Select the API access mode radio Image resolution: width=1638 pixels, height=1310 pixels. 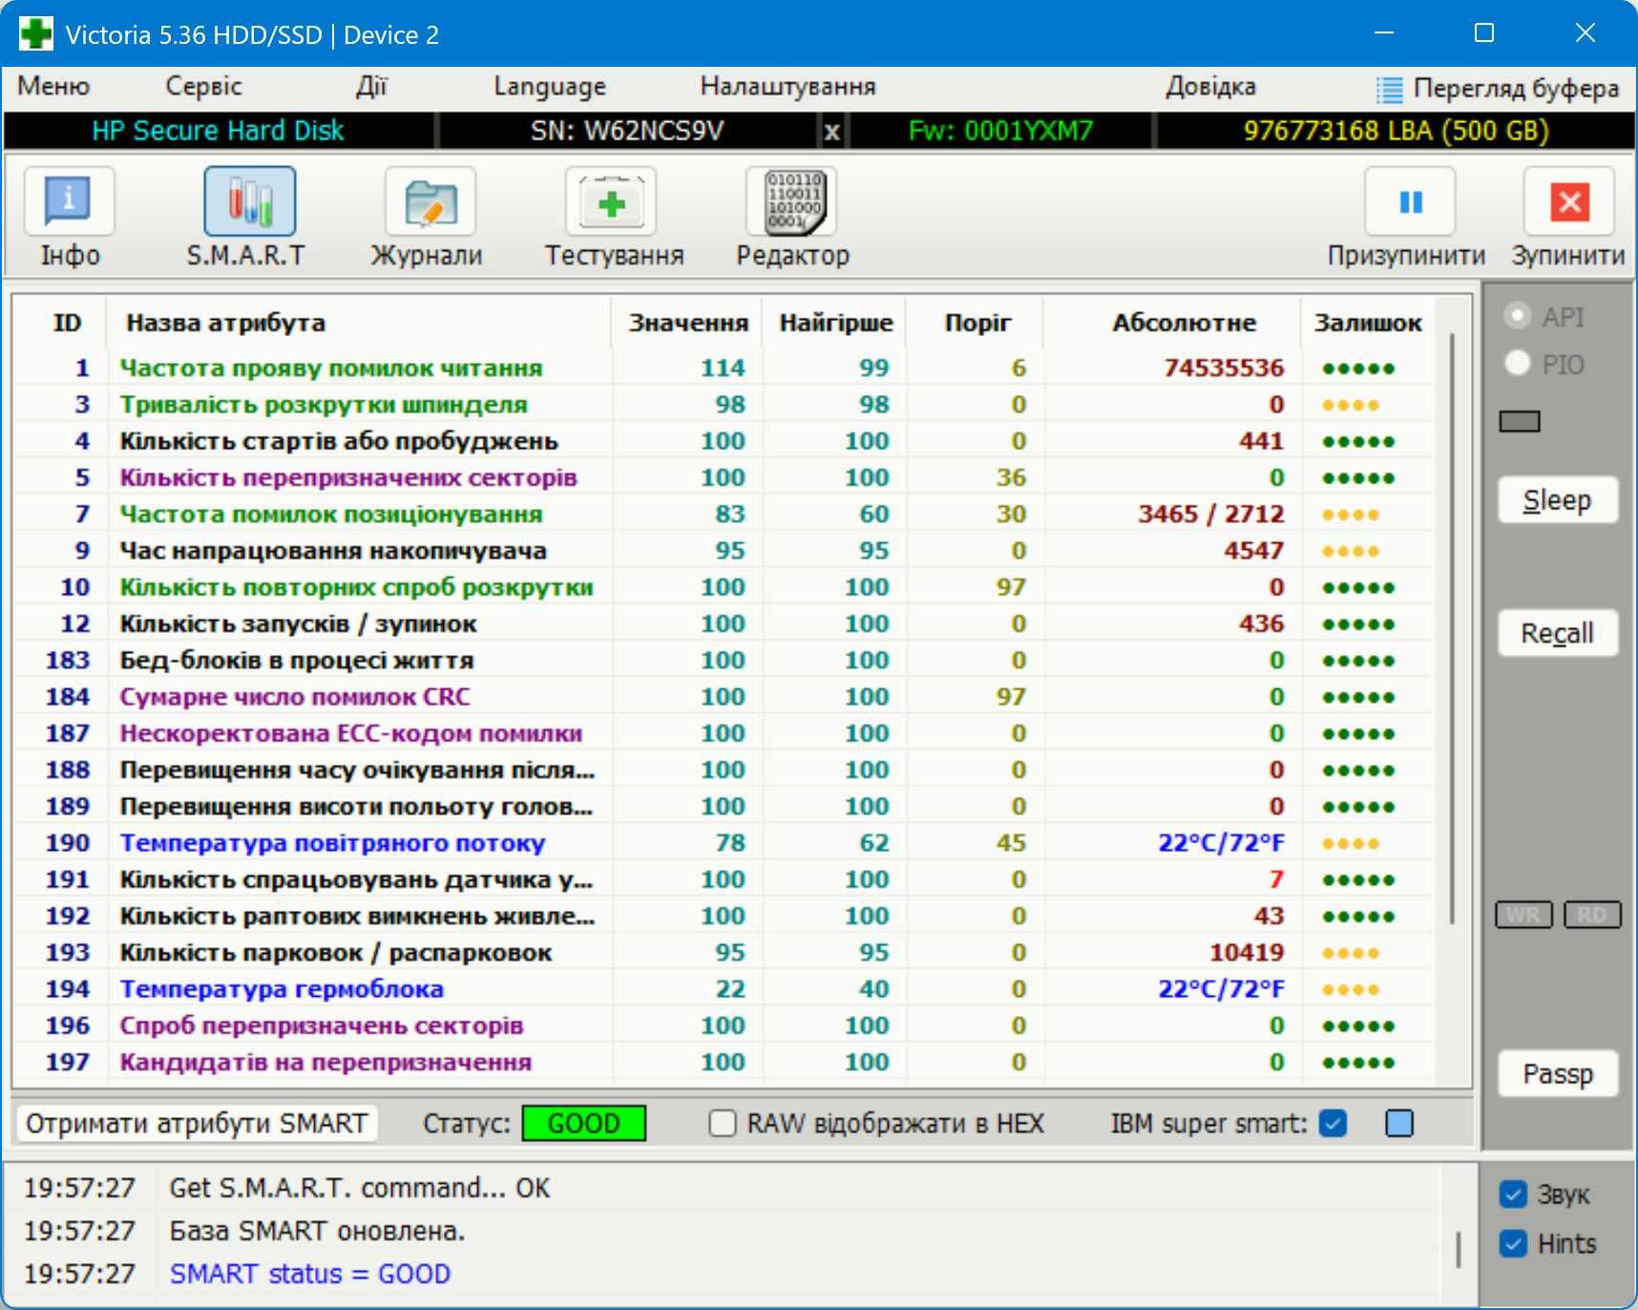pyautogui.click(x=1518, y=316)
